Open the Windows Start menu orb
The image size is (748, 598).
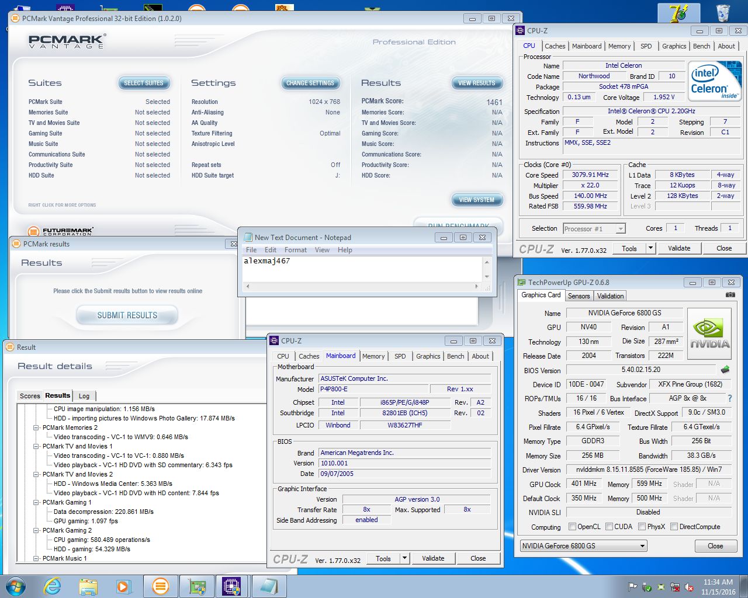[x=15, y=586]
